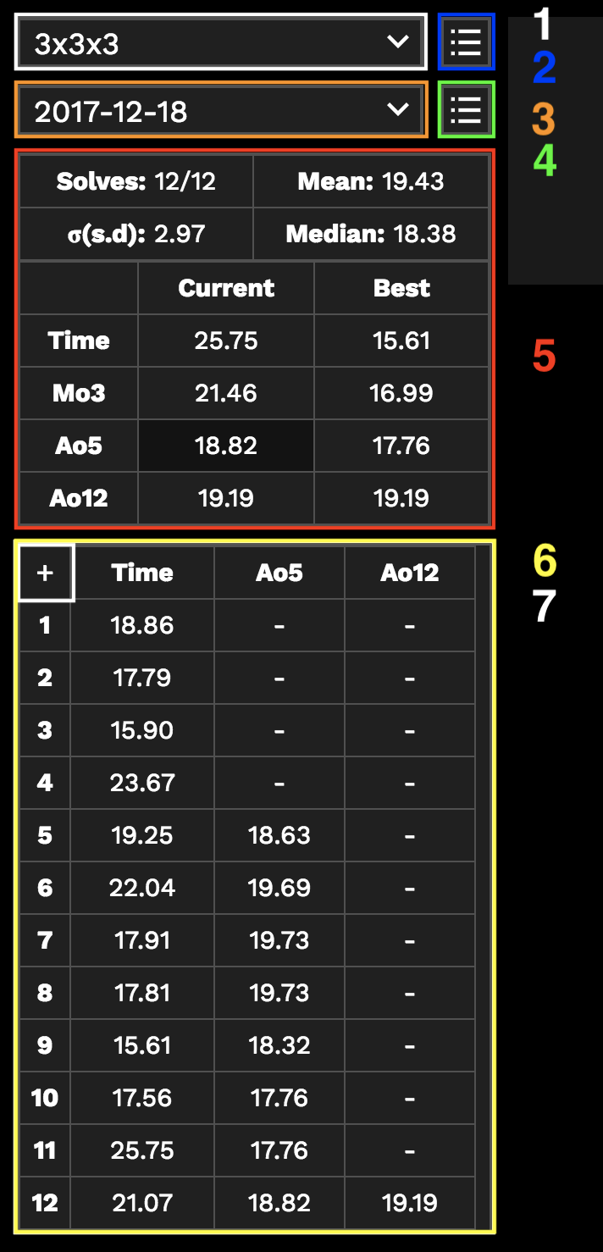Click the best Ao12 value 19.19 in stats
This screenshot has width=603, height=1252.
coord(401,498)
